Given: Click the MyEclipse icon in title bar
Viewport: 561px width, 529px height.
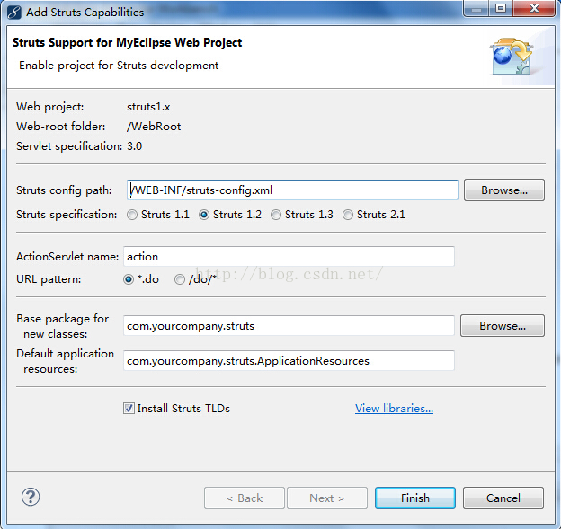Looking at the screenshot, I should coord(14,13).
